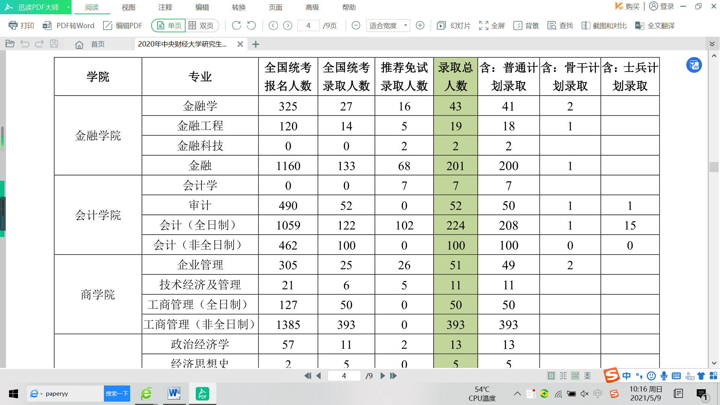Click the taskbar search box with paperyy
Screen dimensions: 720x405
click(x=66, y=394)
